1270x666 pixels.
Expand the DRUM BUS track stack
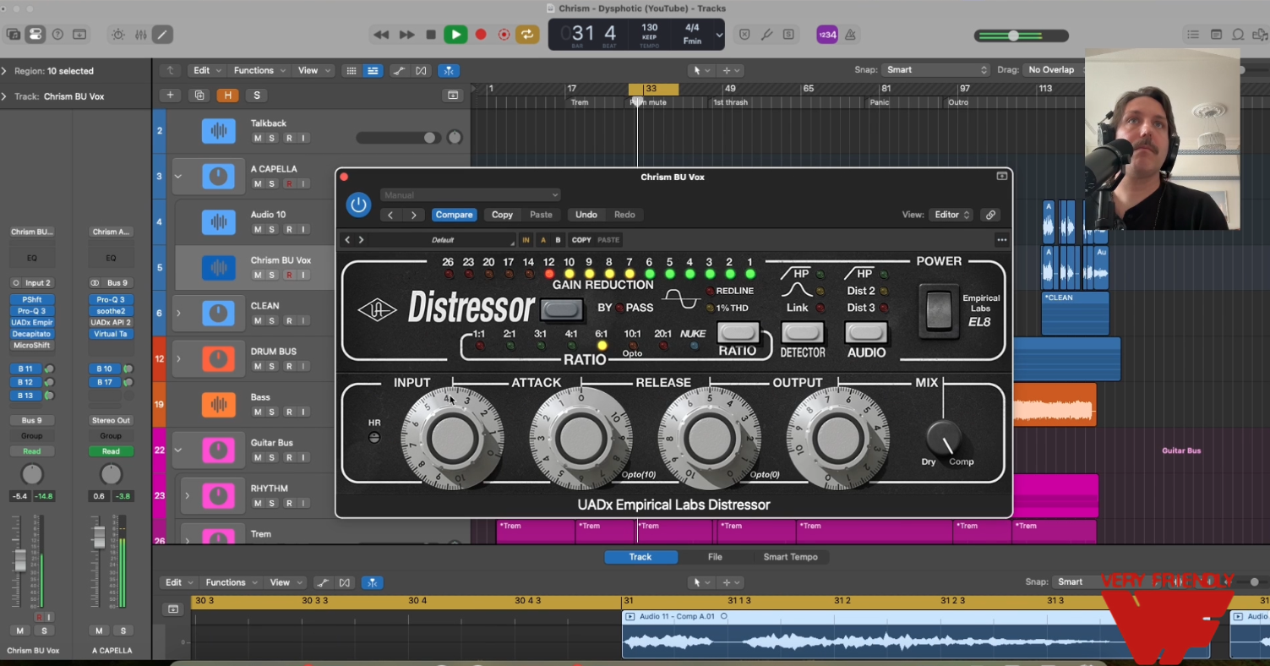coord(178,359)
